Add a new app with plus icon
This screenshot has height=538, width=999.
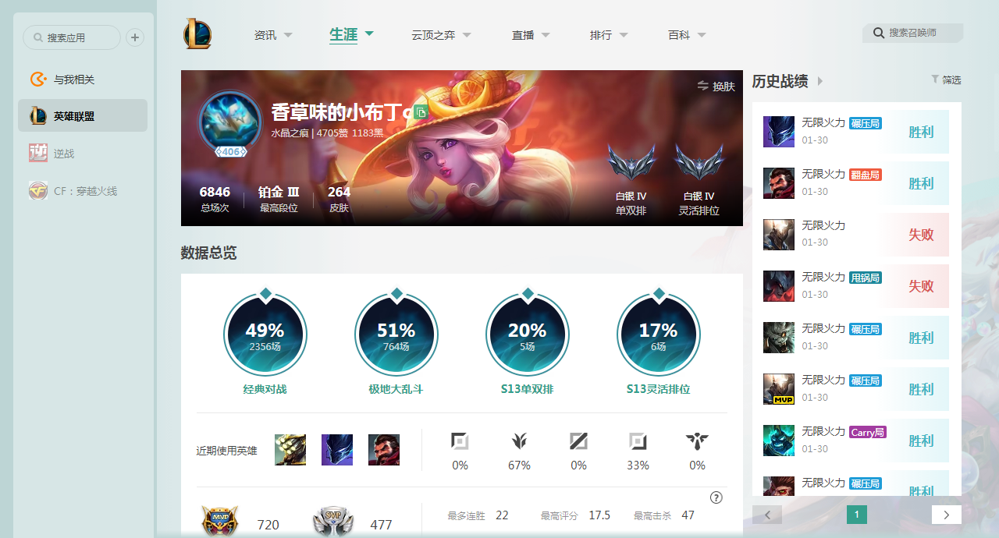[135, 37]
